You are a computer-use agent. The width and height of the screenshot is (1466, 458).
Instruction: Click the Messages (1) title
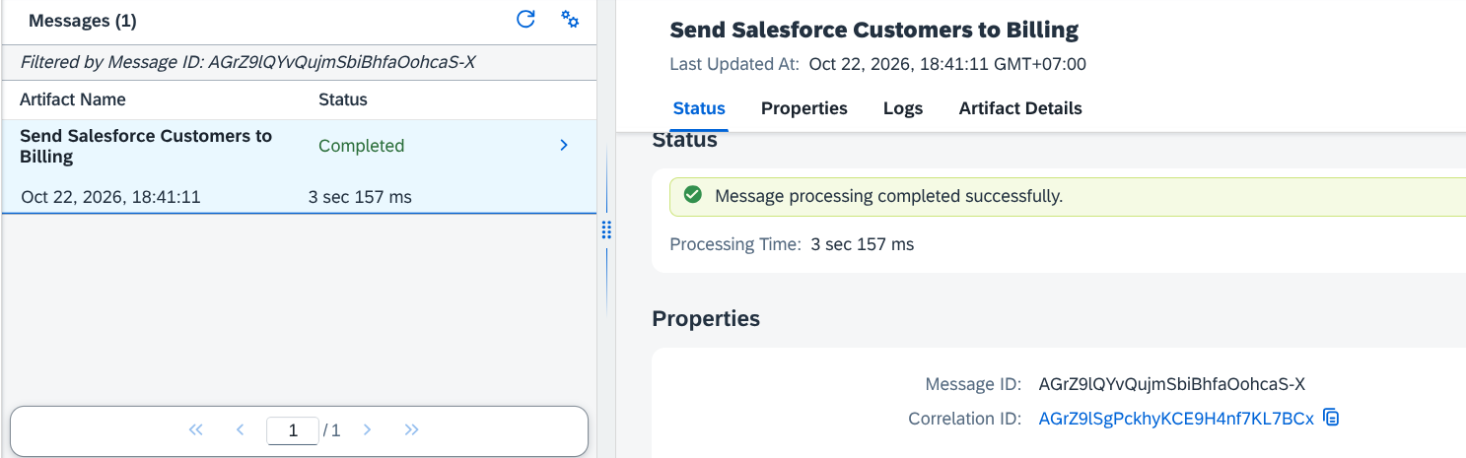tap(83, 21)
